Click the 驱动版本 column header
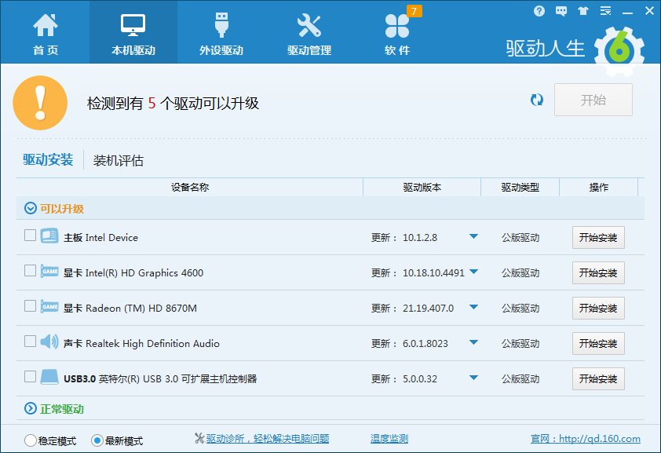This screenshot has width=661, height=453. [422, 187]
